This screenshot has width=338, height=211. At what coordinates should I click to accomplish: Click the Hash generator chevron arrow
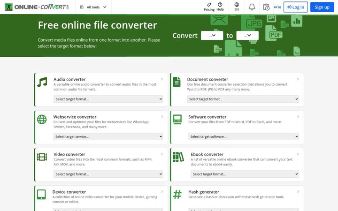pyautogui.click(x=298, y=192)
